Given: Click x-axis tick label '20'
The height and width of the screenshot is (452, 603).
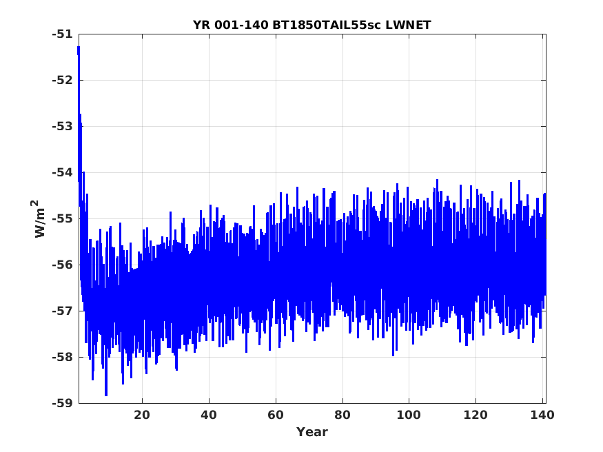Looking at the screenshot, I should point(142,415).
